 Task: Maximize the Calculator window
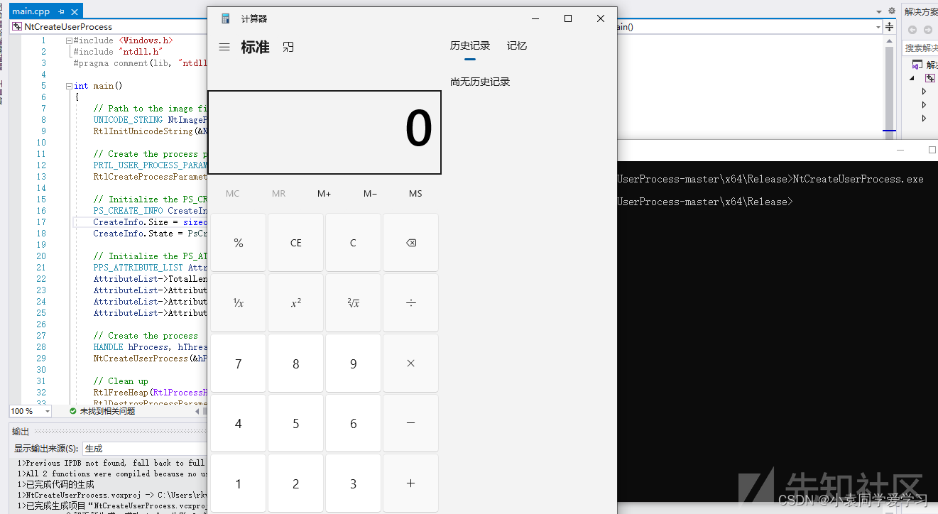(568, 18)
